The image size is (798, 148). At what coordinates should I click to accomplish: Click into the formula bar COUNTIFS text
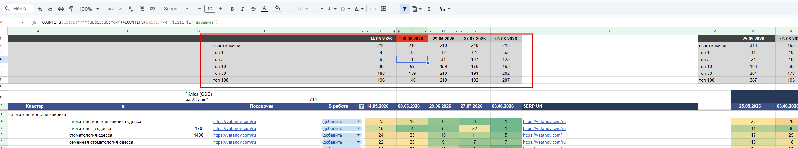pyautogui.click(x=129, y=22)
